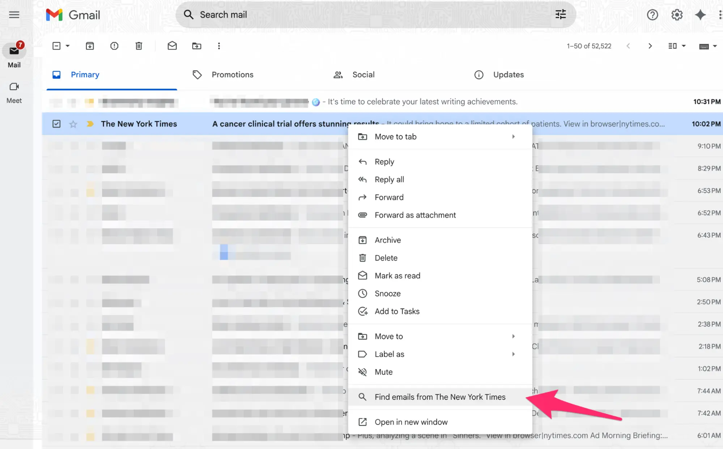Archive selected email via toolbar icon
Screen dimensions: 723x449
click(x=90, y=46)
